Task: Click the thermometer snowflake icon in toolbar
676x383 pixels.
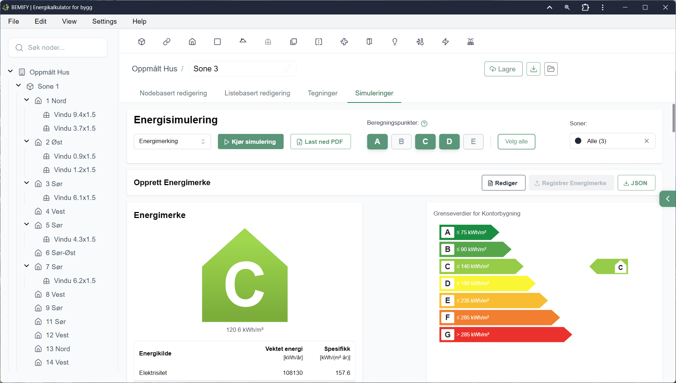Action: (420, 42)
